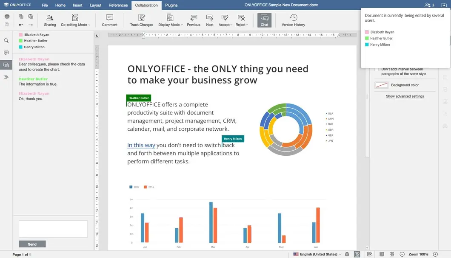Viewport: 451px width, 258px height.
Task: Click the globe document language icon
Action: pyautogui.click(x=347, y=254)
